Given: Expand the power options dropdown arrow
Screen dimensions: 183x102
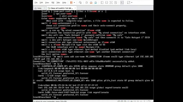Looking at the screenshot, I should [x=74, y=3].
